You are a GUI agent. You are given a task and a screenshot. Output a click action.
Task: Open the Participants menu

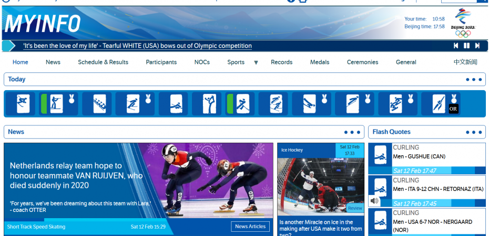(x=161, y=62)
